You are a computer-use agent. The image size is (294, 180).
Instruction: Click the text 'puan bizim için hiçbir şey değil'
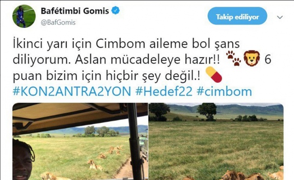point(106,76)
